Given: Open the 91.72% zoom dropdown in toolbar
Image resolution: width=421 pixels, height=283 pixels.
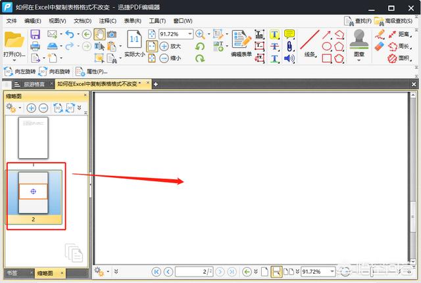Looking at the screenshot, I should [x=190, y=34].
